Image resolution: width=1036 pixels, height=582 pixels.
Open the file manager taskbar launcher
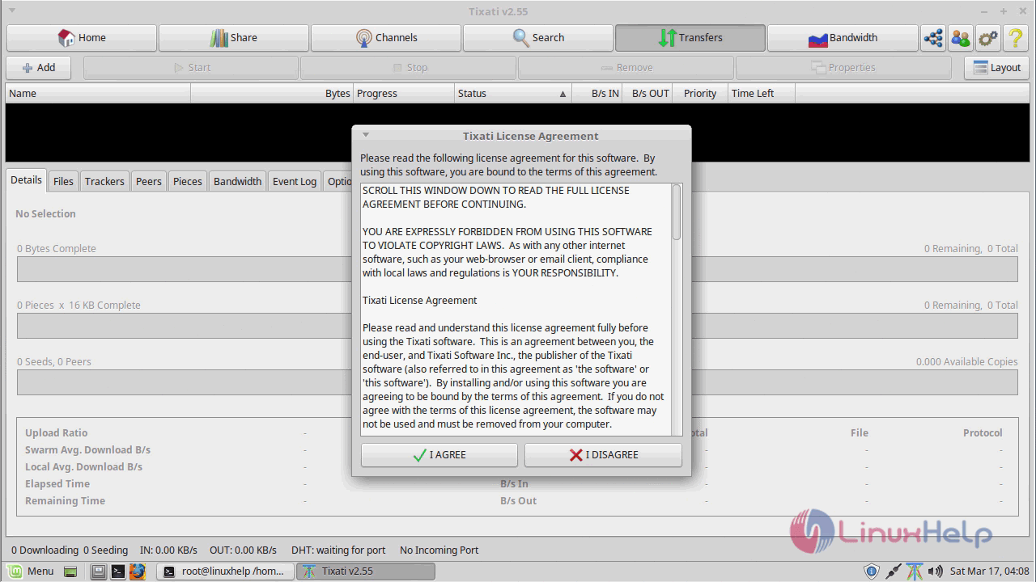(98, 571)
